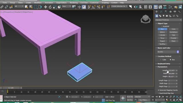Toggle the AutoGrid checkbox
Screen dimensions: 183x103
[x=162, y=26]
